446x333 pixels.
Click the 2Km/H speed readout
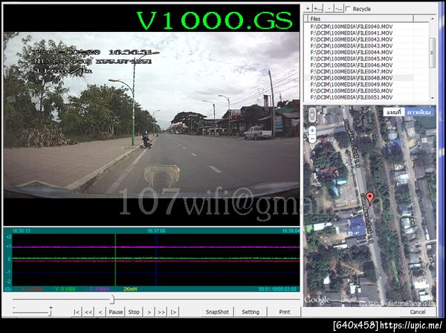pyautogui.click(x=130, y=289)
